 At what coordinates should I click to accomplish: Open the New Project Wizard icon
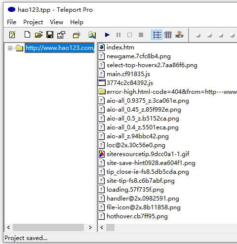pos(12,35)
